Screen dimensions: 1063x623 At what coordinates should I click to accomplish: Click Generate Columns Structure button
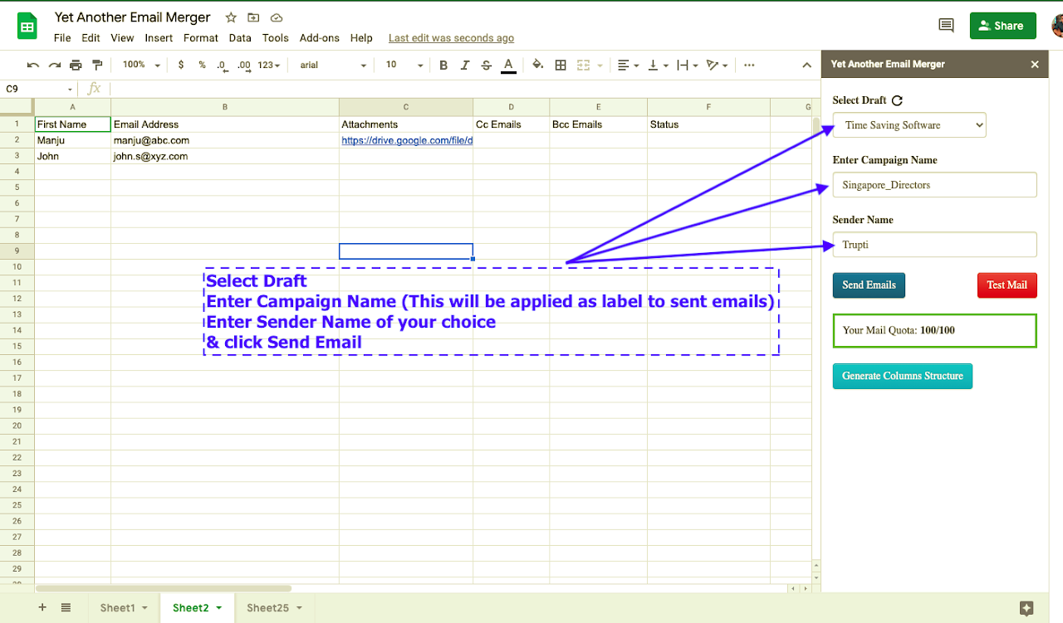point(903,376)
